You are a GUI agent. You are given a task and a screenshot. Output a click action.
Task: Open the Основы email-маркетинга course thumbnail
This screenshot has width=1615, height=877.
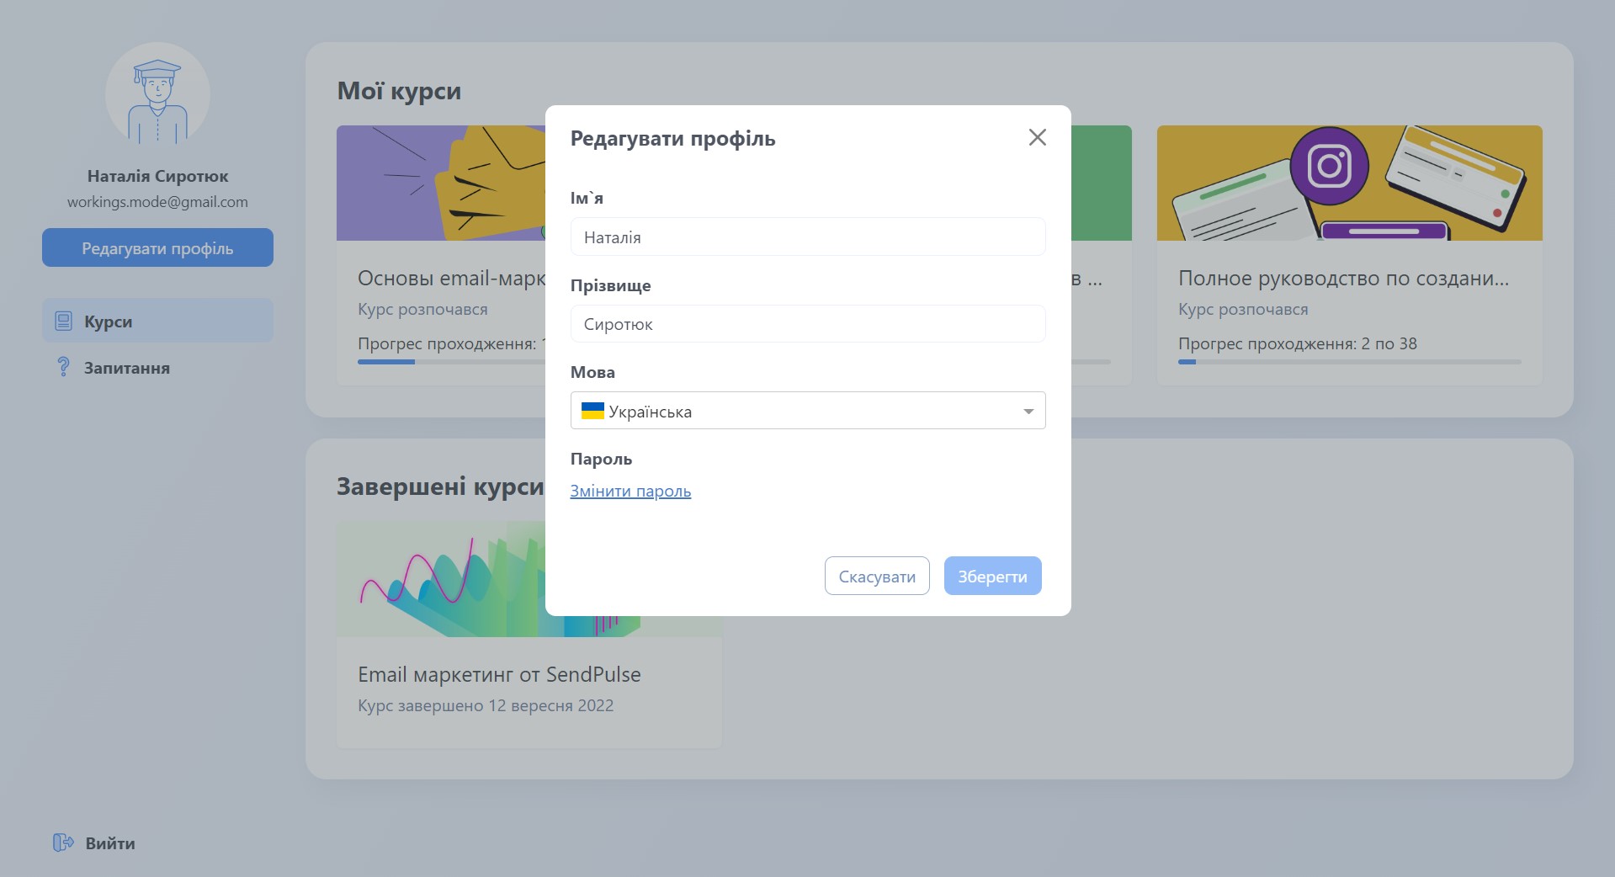438,182
